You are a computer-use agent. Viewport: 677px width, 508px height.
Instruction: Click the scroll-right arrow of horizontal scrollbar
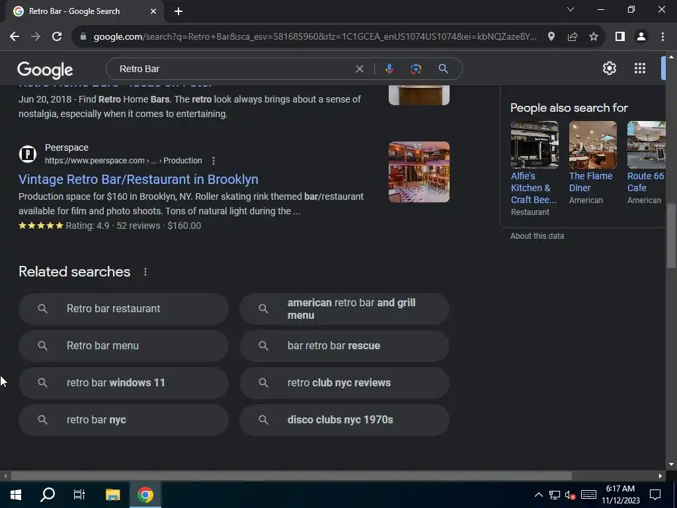(x=660, y=476)
